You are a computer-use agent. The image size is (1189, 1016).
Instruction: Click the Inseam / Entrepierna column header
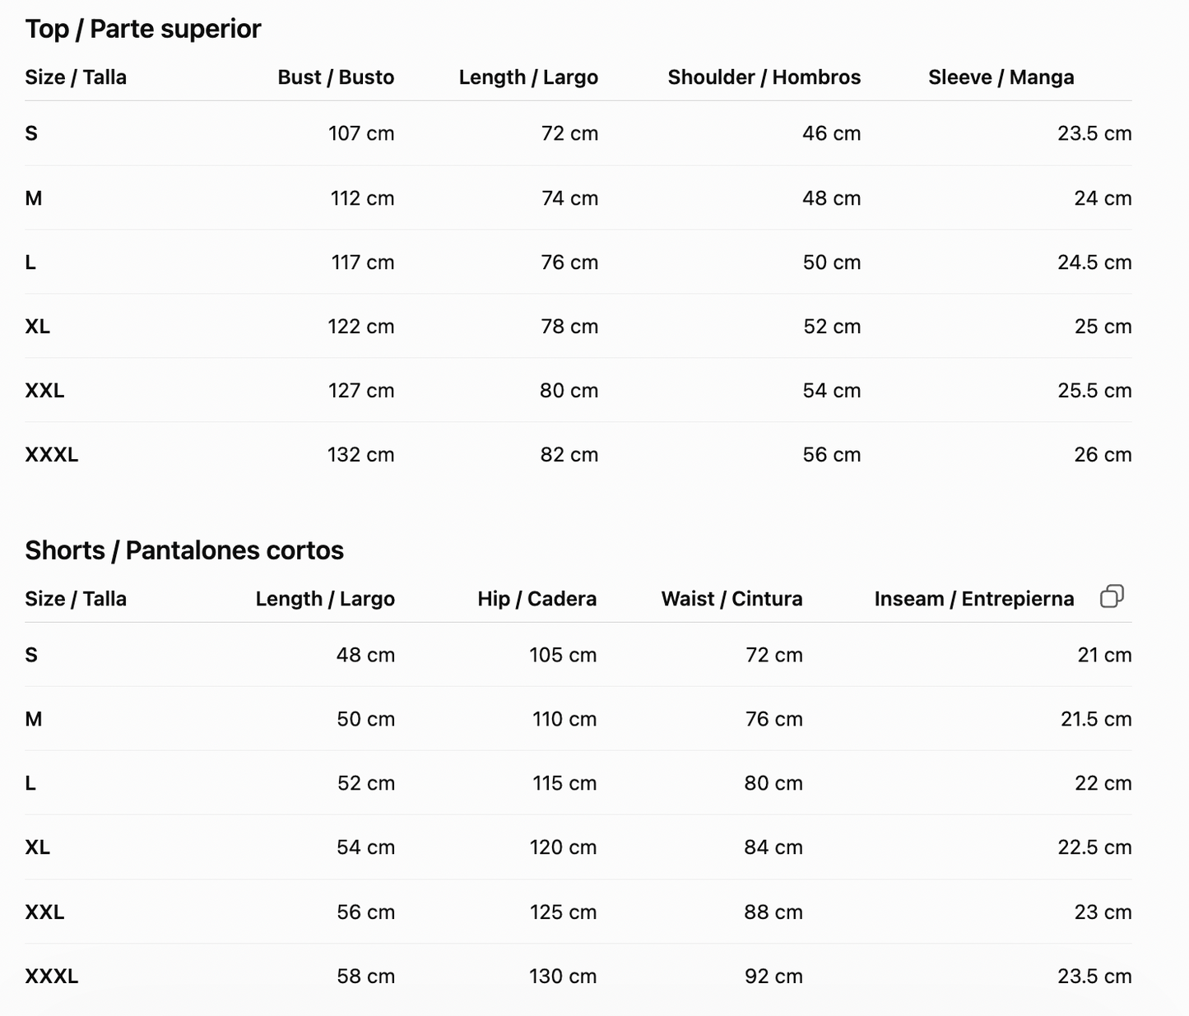974,599
